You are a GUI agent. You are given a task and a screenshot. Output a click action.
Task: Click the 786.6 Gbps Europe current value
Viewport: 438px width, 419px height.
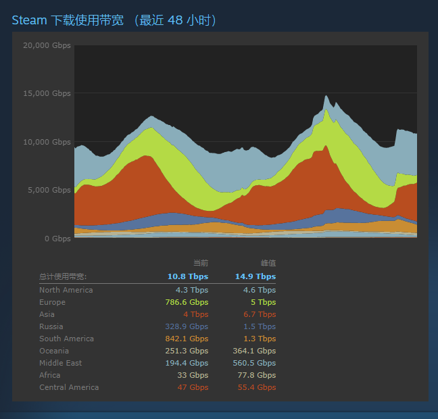[187, 302]
